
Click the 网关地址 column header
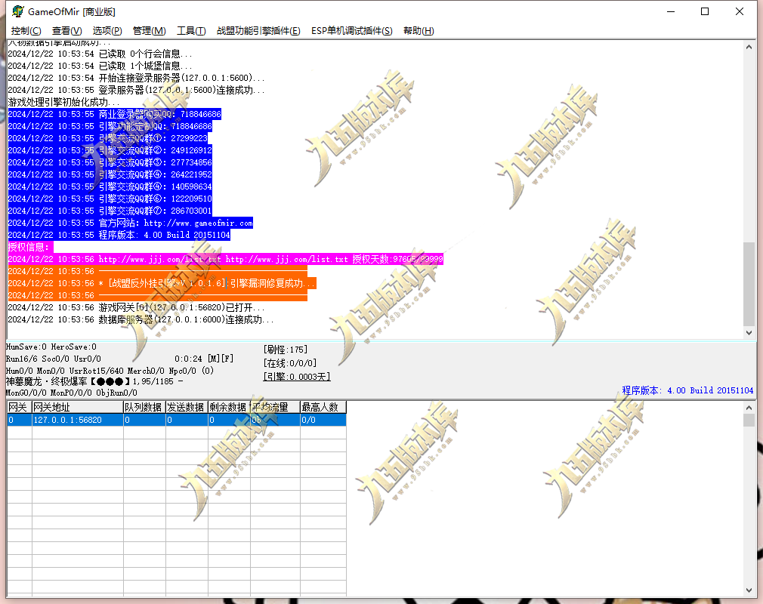click(77, 407)
